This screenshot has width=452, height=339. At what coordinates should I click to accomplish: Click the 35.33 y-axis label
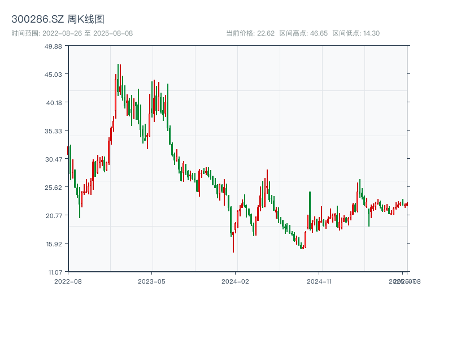coord(53,131)
